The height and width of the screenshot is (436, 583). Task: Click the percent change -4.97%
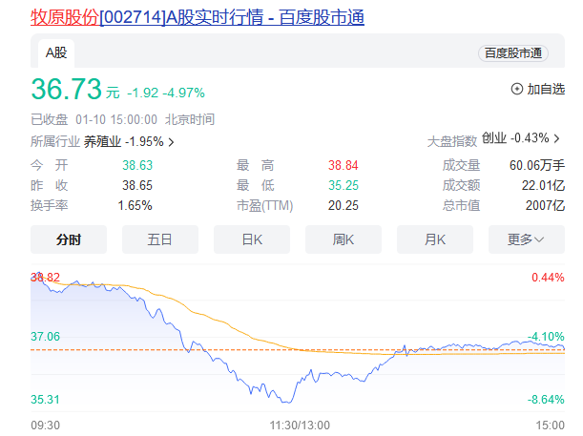(183, 93)
